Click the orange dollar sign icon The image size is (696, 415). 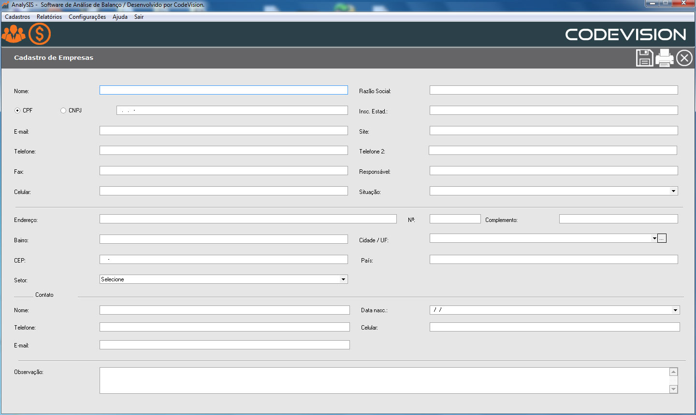point(40,34)
